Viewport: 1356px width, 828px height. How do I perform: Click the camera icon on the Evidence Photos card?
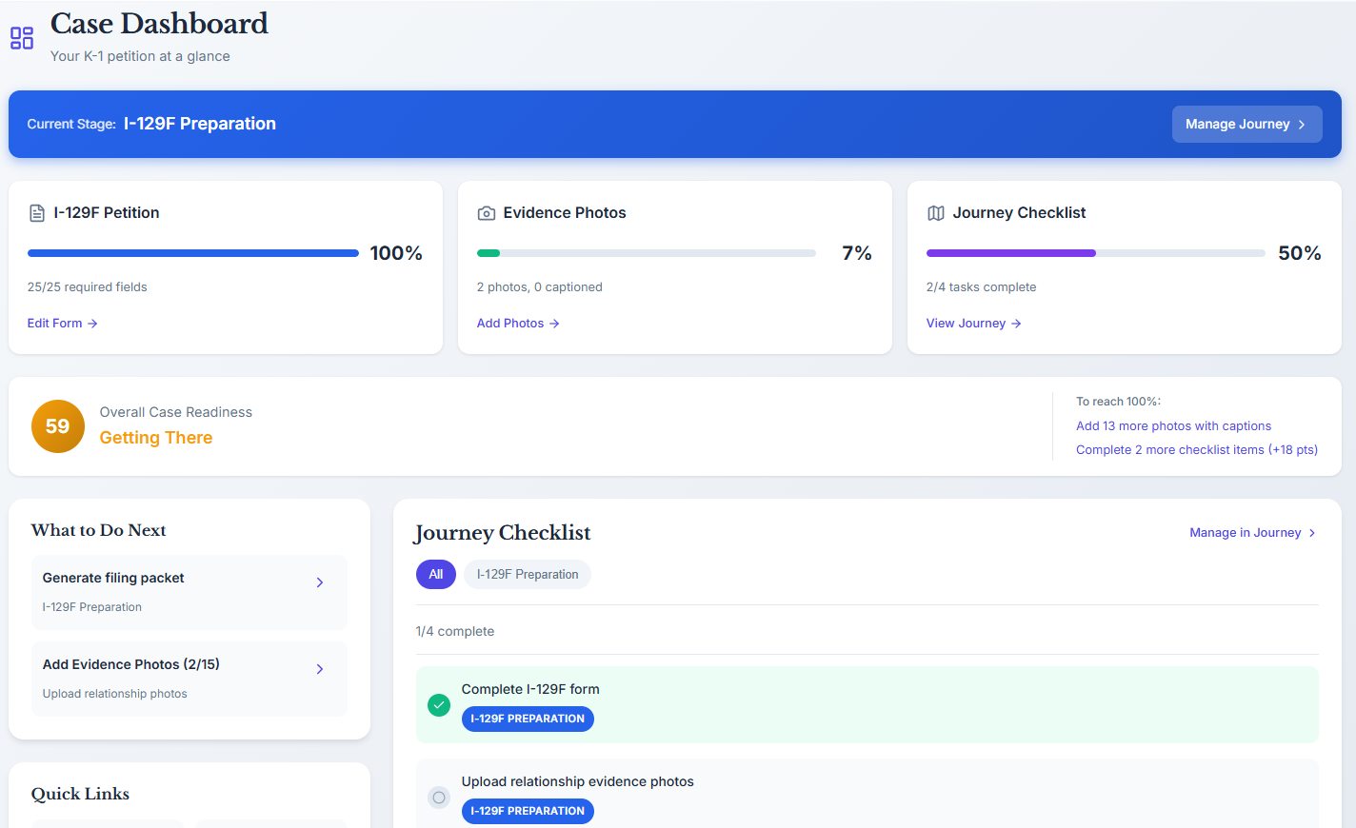[x=486, y=212]
